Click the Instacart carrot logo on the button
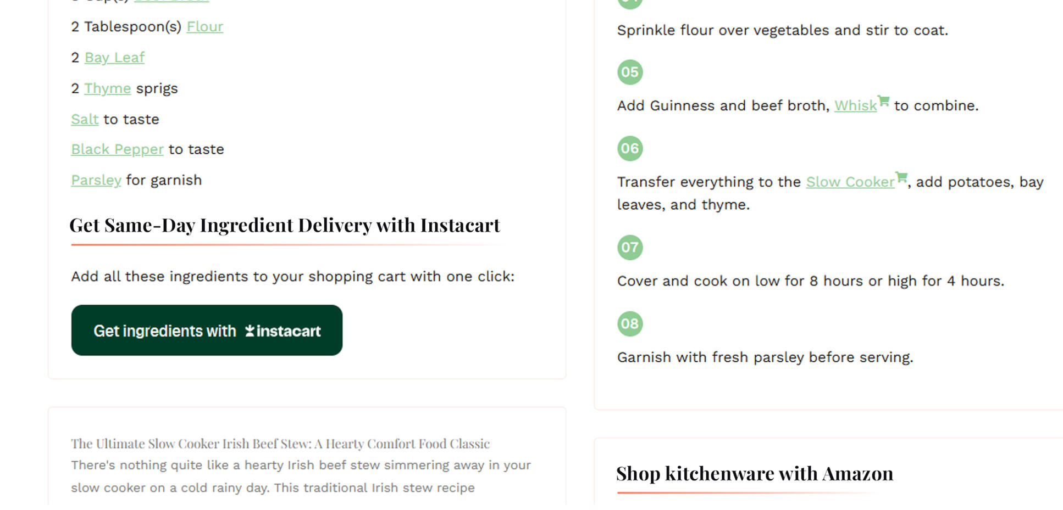 pos(251,330)
